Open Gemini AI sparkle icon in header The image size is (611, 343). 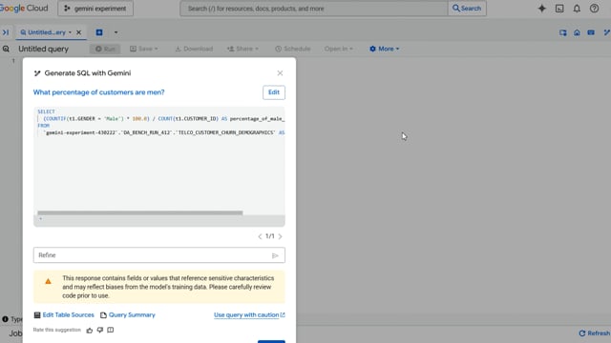click(x=541, y=9)
